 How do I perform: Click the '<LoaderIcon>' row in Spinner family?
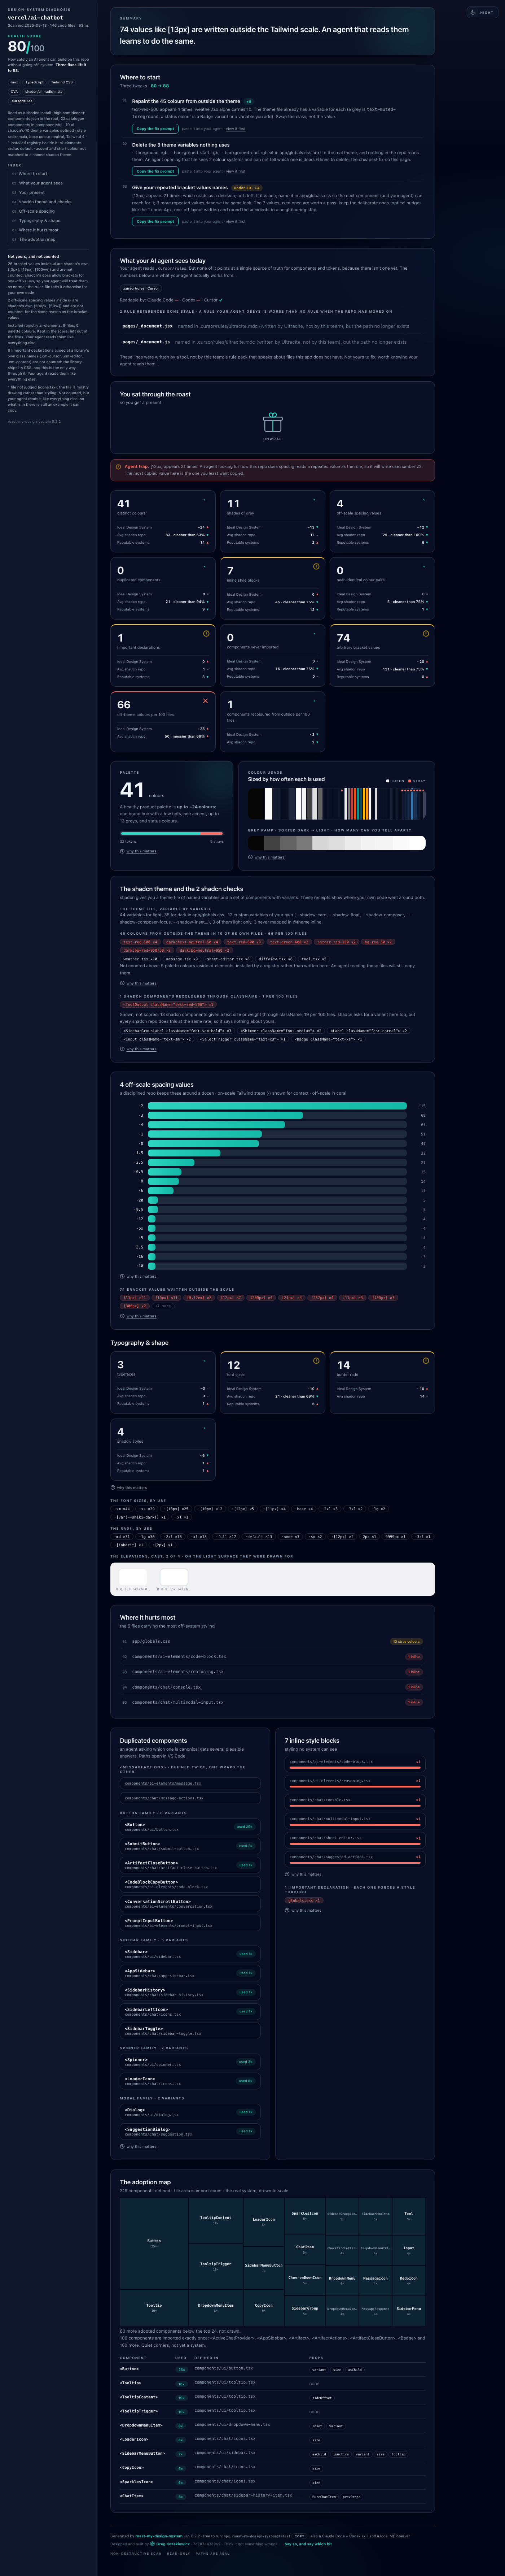point(190,2081)
